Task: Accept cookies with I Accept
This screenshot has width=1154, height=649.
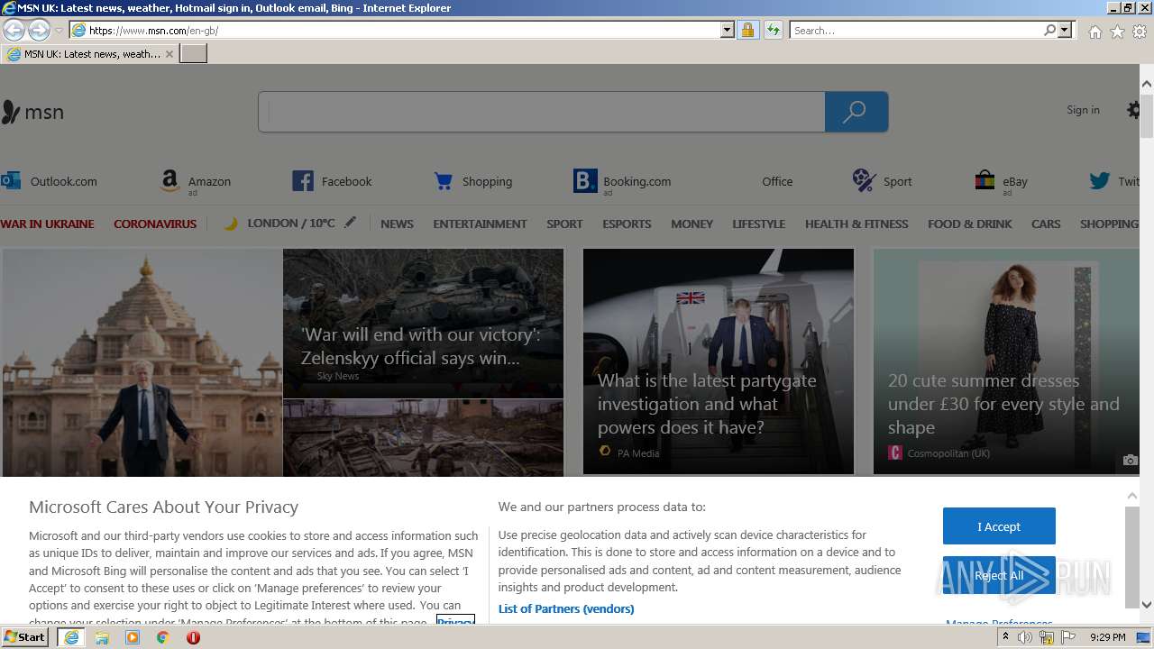Action: pyautogui.click(x=999, y=526)
